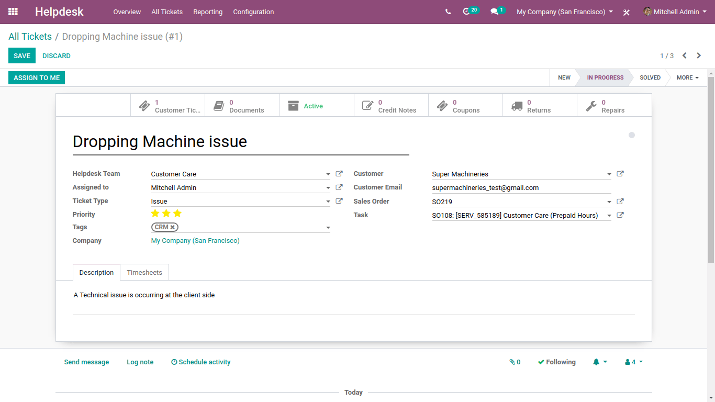Expand Assigned to dropdown
Screen dimensions: 715x402
coord(328,188)
